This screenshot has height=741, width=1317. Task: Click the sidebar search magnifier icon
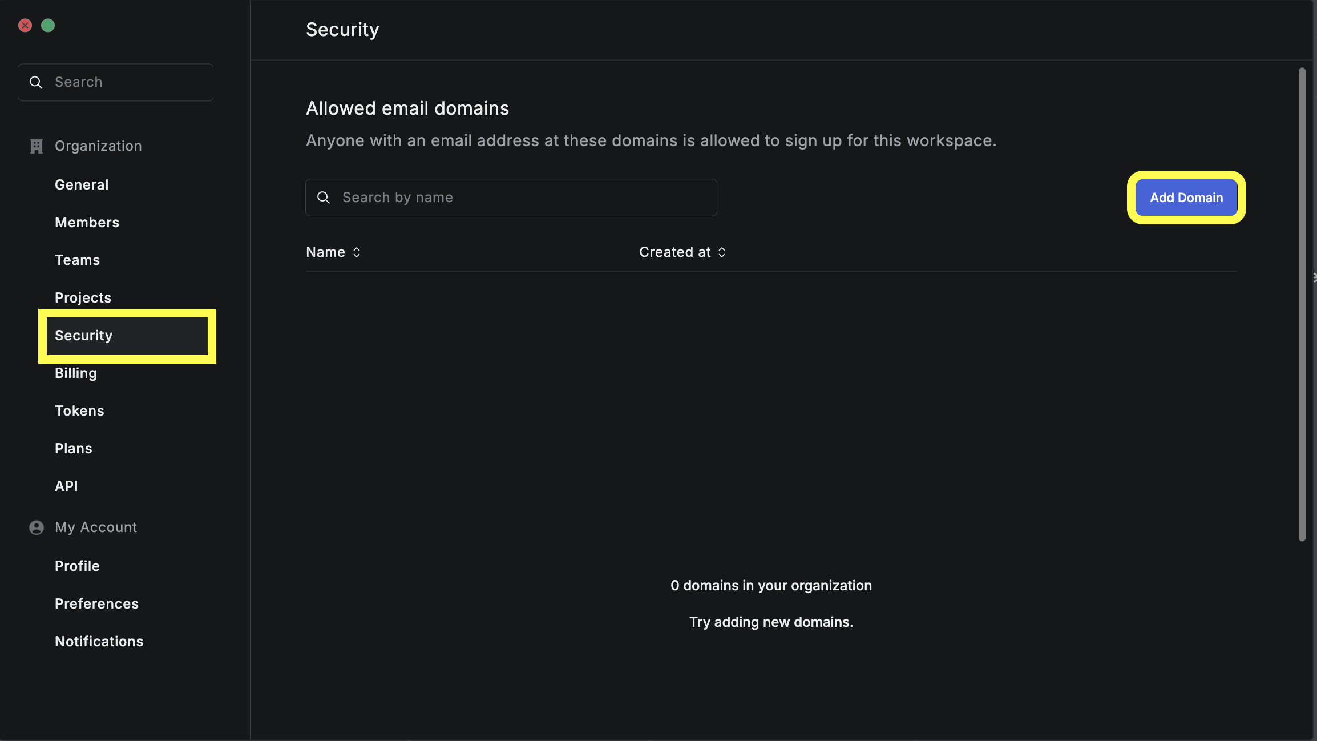[x=36, y=82]
